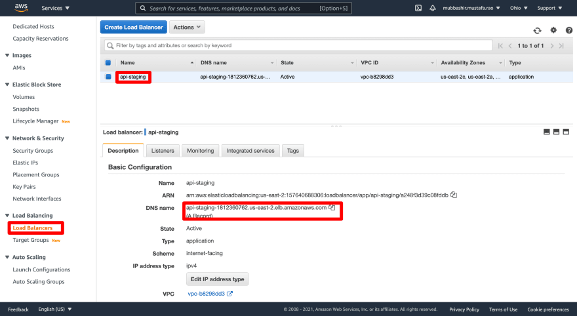Image resolution: width=577 pixels, height=316 pixels.
Task: Open Snapshots in sidebar
Action: point(26,109)
